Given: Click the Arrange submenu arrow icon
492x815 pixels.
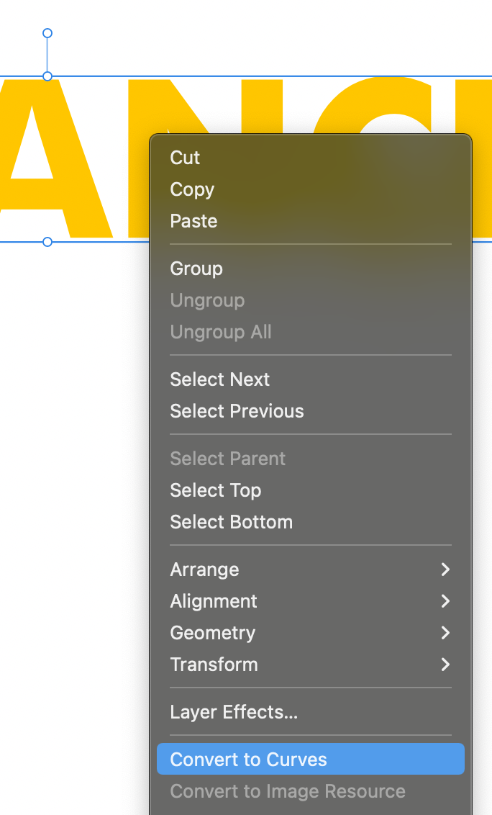Looking at the screenshot, I should [445, 569].
